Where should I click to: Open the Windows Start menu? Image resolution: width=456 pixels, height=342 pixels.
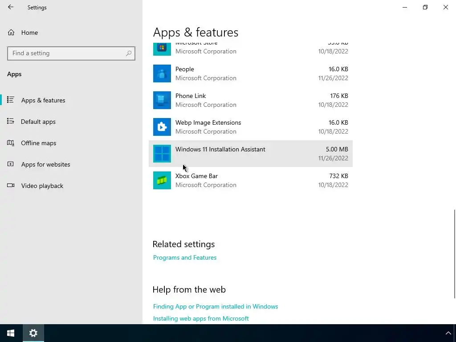tap(11, 333)
